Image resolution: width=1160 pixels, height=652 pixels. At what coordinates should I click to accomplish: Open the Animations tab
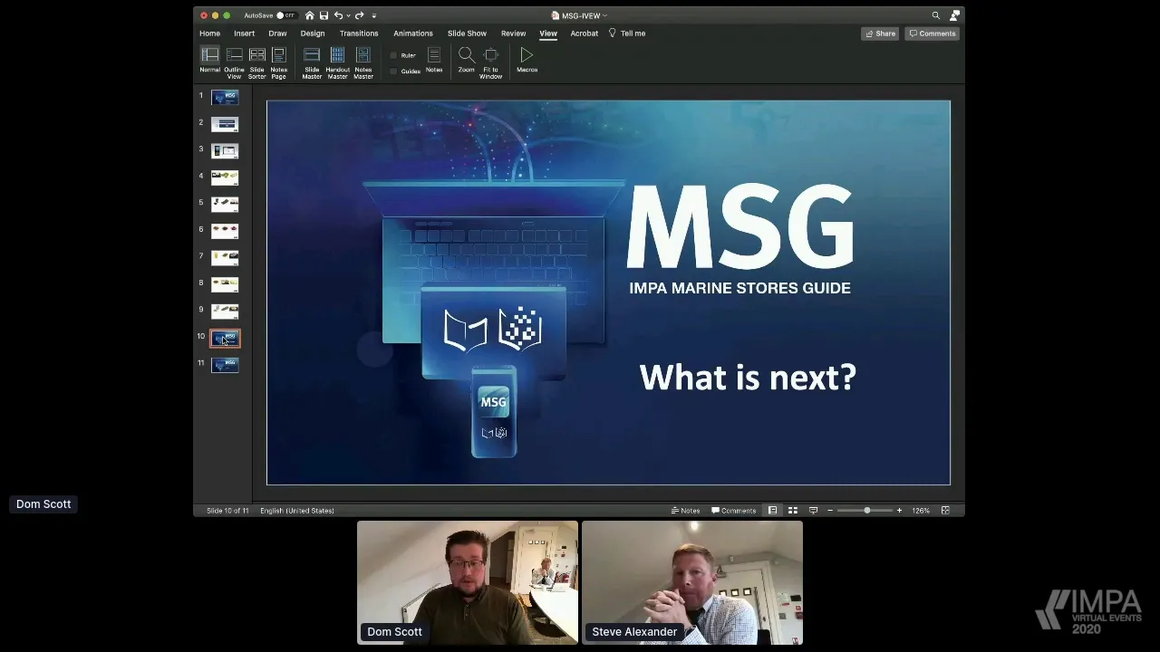point(413,34)
